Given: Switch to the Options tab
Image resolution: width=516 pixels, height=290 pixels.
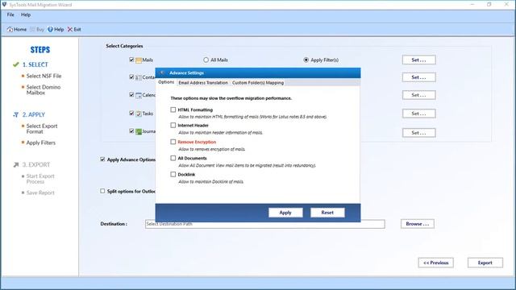Looking at the screenshot, I should coord(166,82).
